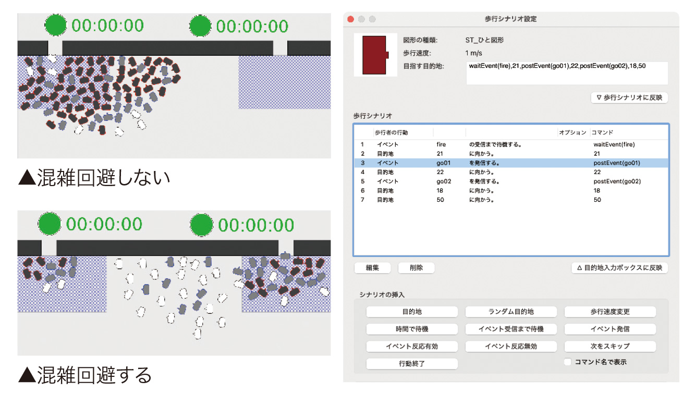Select row 3 postEvent(go01) entry
The height and width of the screenshot is (393, 695).
pos(511,163)
